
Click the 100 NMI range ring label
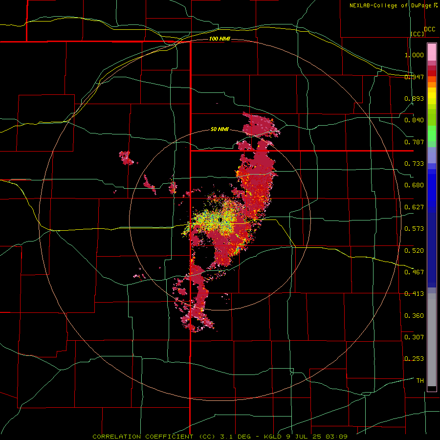coord(220,39)
